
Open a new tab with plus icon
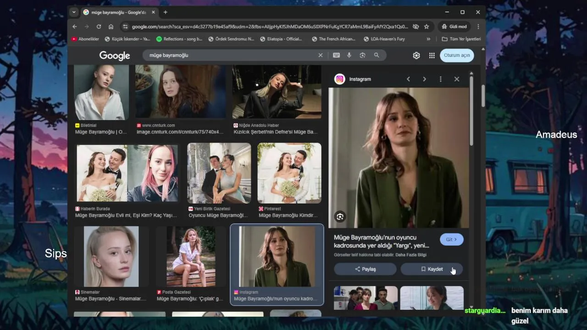(166, 12)
